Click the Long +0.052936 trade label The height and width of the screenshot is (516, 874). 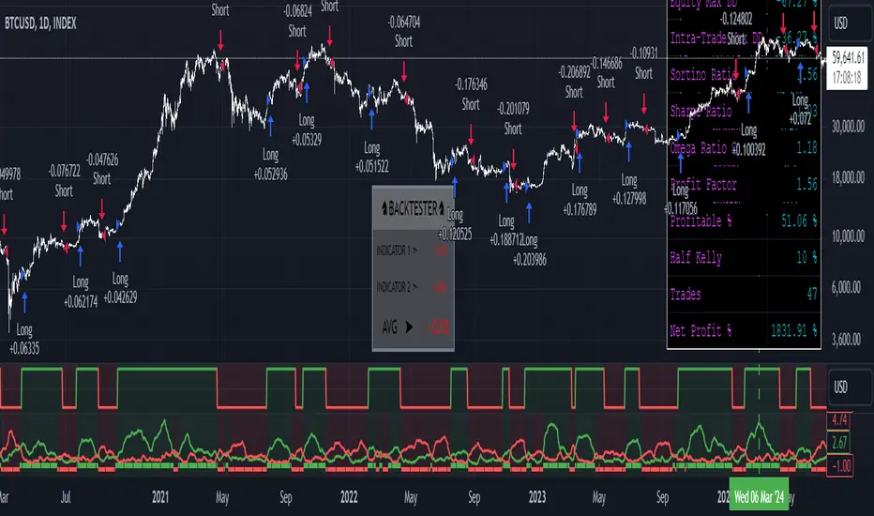pos(270,164)
